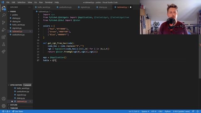The width and height of the screenshot is (201, 113).
Task: Click the VS Code logo icon
Action: pos(3,2)
